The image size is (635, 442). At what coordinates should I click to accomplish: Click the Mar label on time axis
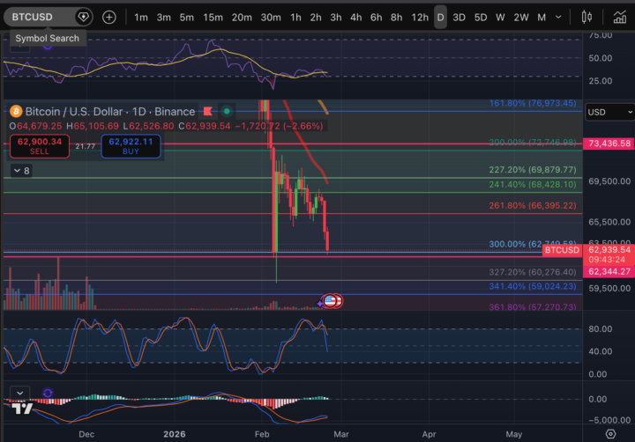(341, 434)
